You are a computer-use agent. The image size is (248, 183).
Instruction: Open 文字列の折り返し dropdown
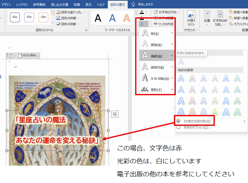220,18
